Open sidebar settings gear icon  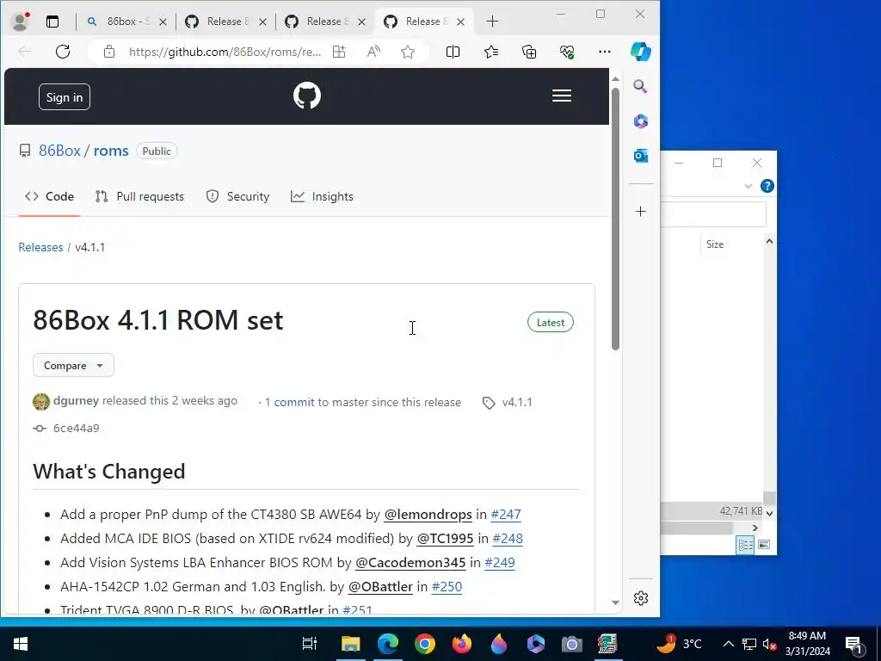640,598
